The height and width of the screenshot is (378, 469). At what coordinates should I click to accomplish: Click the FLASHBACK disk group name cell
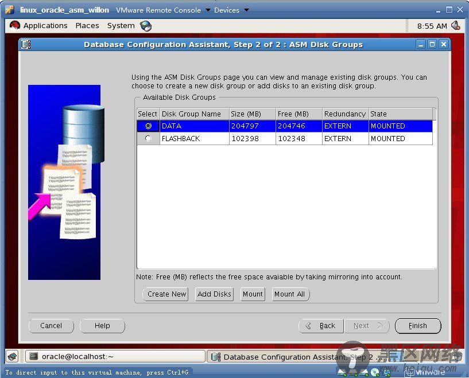click(195, 139)
